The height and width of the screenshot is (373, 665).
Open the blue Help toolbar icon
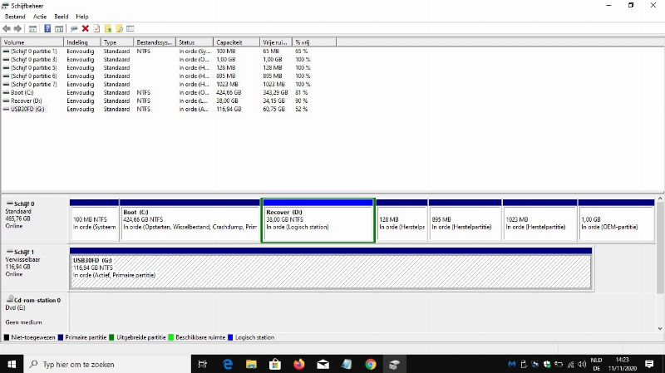point(47,28)
